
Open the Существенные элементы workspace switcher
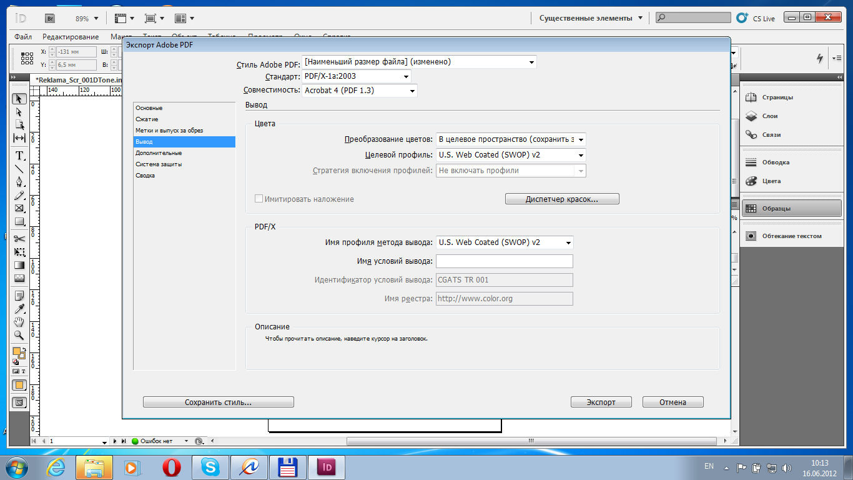click(591, 18)
